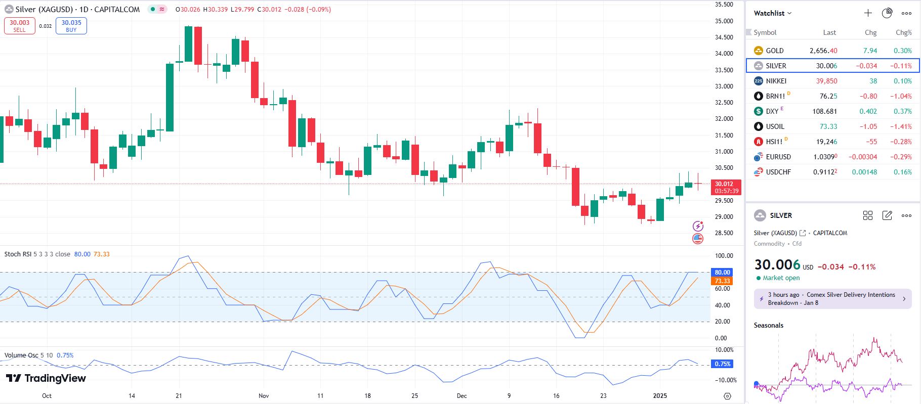Screen dimensions: 921x404
Task: Click the green market status dot in chart header
Action: pos(153,9)
